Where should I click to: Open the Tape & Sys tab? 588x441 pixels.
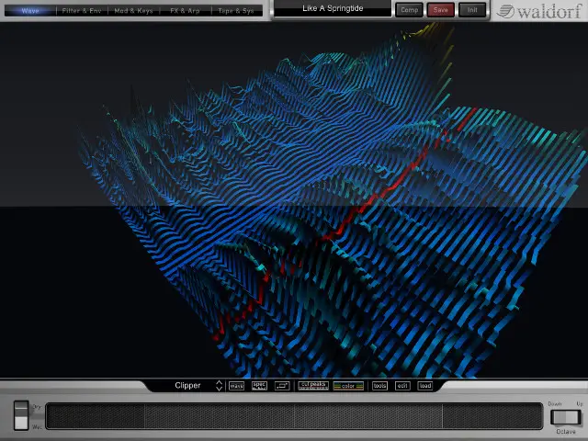pyautogui.click(x=235, y=11)
